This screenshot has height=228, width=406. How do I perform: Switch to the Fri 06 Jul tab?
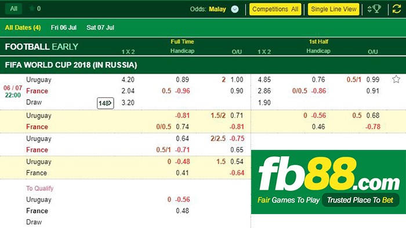coord(64,27)
